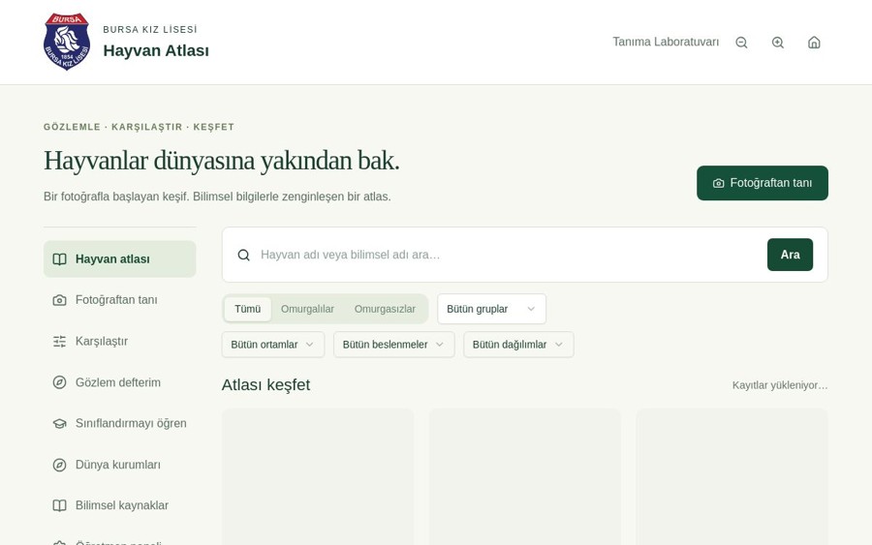This screenshot has width=872, height=545.
Task: Open Hayvan atlası in the sidebar
Action: (x=119, y=258)
